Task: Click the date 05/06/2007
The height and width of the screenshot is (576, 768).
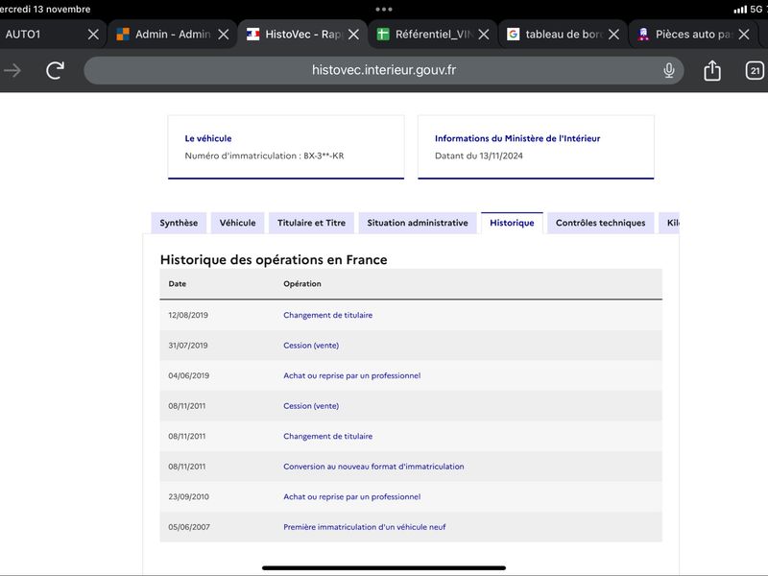Action: point(189,527)
